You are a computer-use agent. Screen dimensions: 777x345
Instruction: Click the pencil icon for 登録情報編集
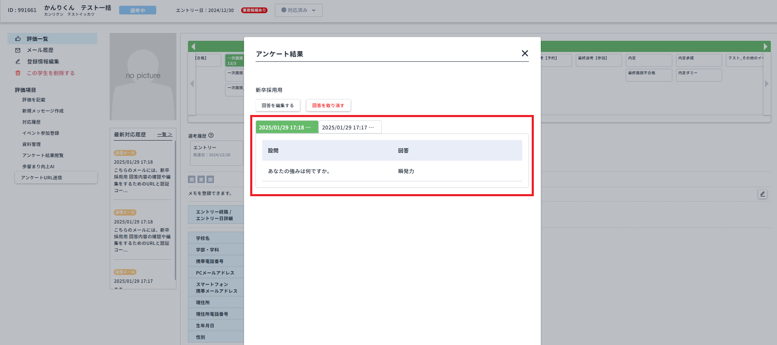pyautogui.click(x=18, y=61)
